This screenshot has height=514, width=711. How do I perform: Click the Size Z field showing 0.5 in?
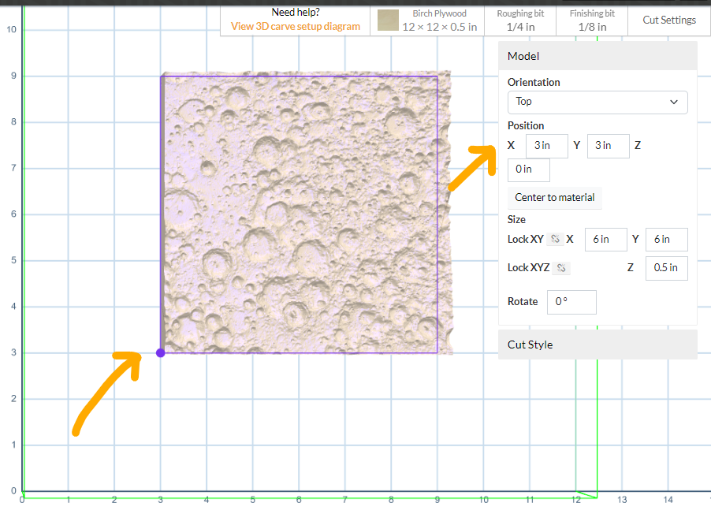pos(666,268)
